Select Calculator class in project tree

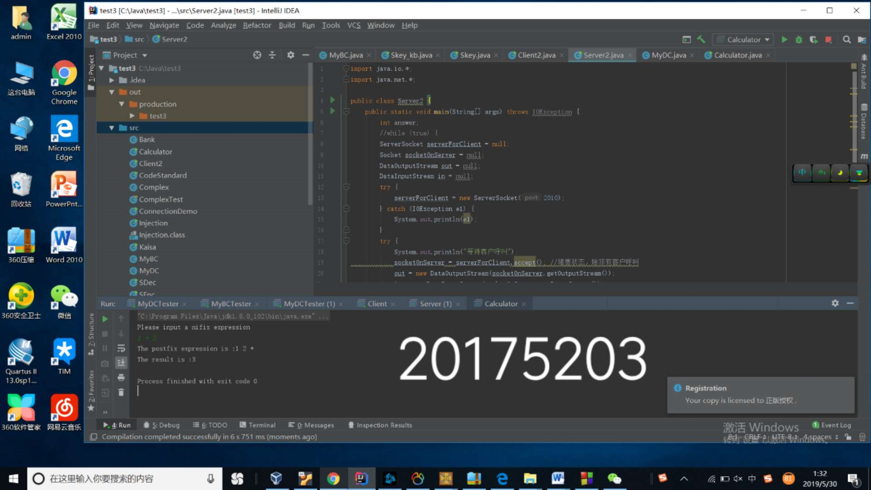coord(155,152)
